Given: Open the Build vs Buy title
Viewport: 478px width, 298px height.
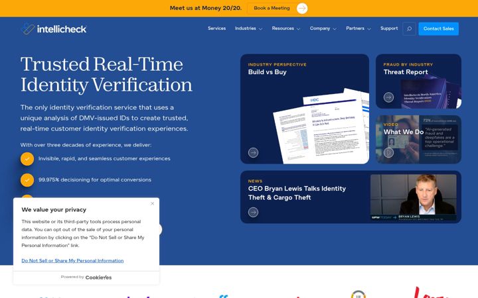Looking at the screenshot, I should pyautogui.click(x=267, y=72).
